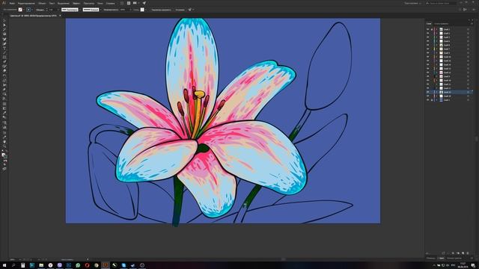This screenshot has height=269, width=479.
Task: Select the Selection tool (black arrow)
Action: pyautogui.click(x=4, y=21)
